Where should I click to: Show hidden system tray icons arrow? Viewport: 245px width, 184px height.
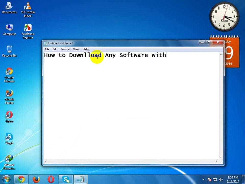[x=203, y=179]
